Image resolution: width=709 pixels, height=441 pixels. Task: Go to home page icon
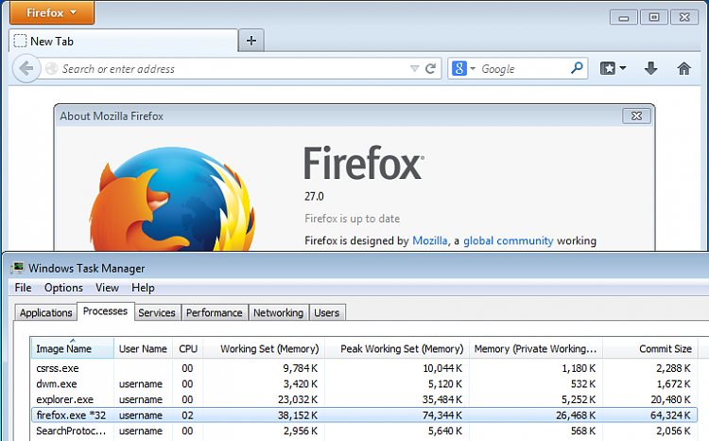pos(683,69)
